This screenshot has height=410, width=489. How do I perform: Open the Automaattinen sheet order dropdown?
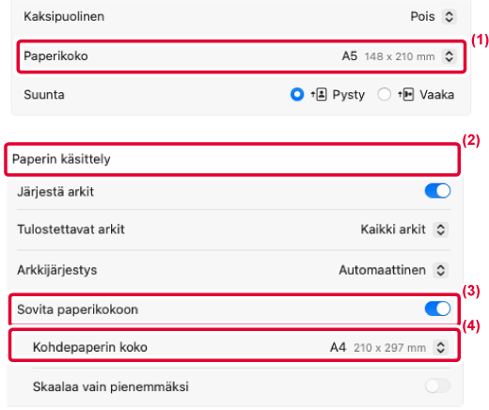[393, 270]
